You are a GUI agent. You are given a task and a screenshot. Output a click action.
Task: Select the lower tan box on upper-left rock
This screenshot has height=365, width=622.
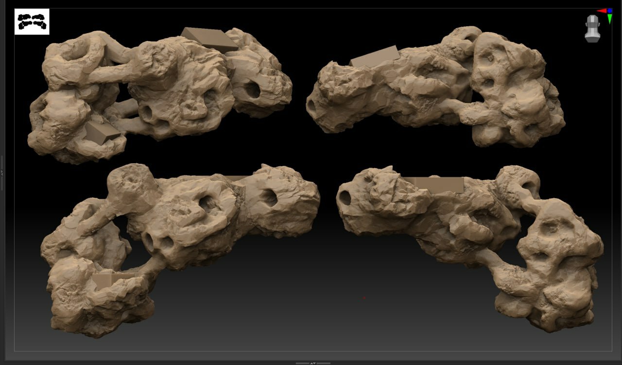102,132
